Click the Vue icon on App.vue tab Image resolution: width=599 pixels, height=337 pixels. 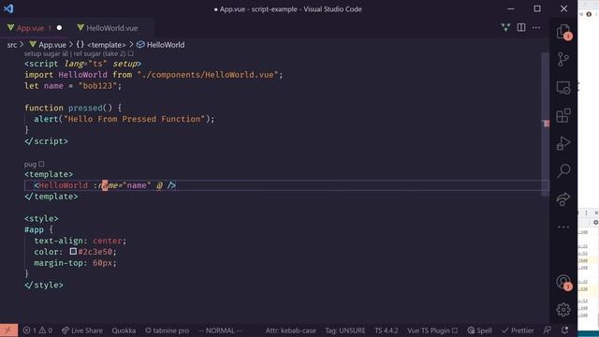[10, 27]
